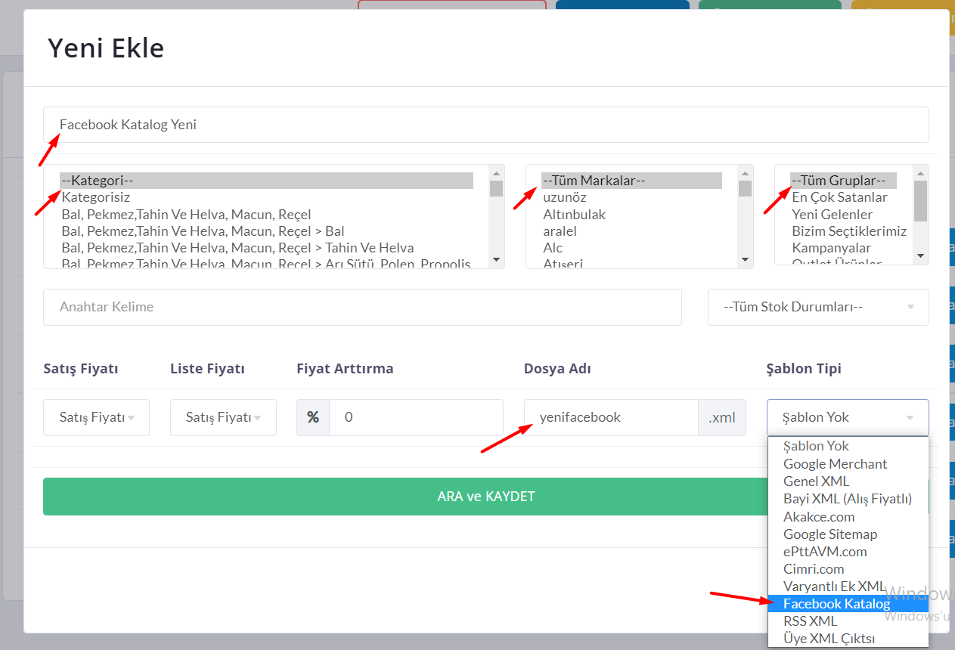The height and width of the screenshot is (650, 955).
Task: Select Kategorisiz in the category list
Action: point(266,197)
